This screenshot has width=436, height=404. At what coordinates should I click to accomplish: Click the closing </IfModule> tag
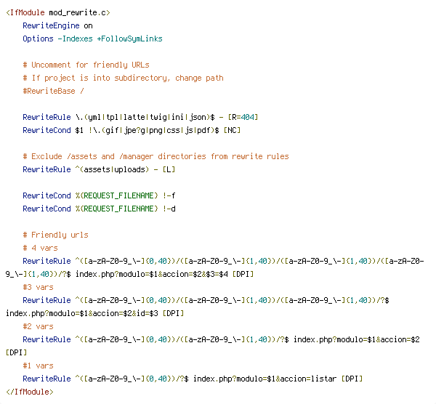pyautogui.click(x=30, y=392)
